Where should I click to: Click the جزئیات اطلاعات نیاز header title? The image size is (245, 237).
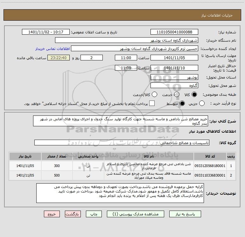point(217,15)
